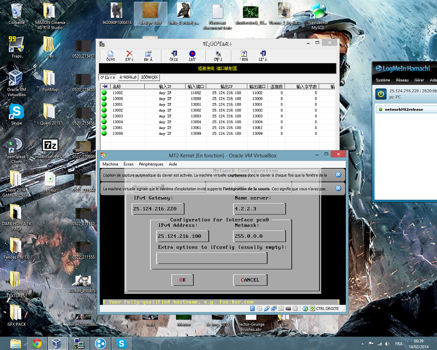The height and width of the screenshot is (350, 437).
Task: Open the Gérer menu in Hamachi
Action: [x=419, y=80]
